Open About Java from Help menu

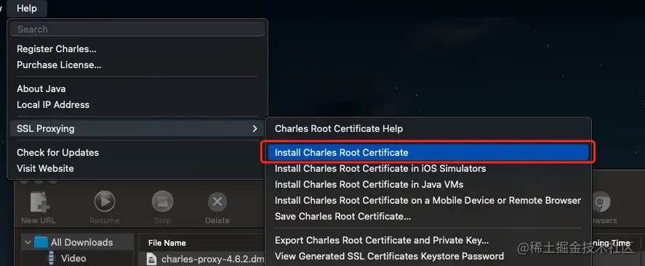tap(137, 88)
